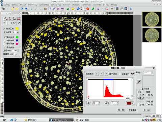
Task: Click the compass measurement toolbar icon
Action: pos(112,9)
